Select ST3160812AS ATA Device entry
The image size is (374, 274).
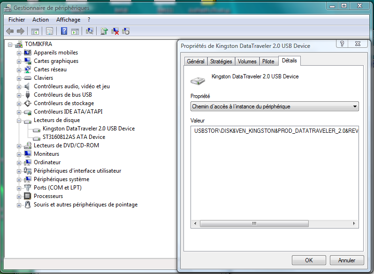(74, 137)
